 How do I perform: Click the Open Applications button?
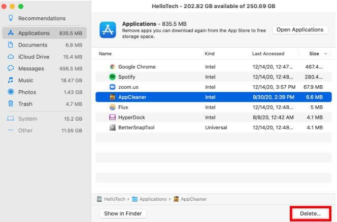(x=300, y=30)
